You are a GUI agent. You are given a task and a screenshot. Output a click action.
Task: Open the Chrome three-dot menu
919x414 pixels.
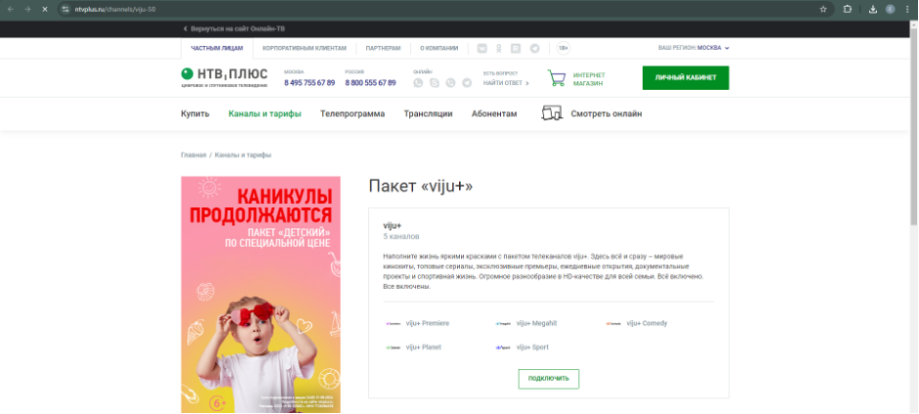(908, 10)
